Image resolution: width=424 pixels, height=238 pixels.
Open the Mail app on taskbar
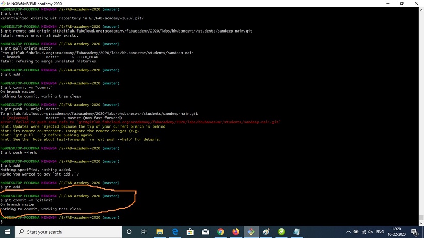205,232
